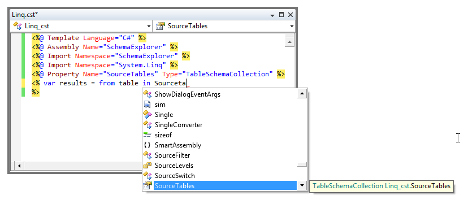
Task: Click the editor horizontal scroll left arrow
Action: point(19,166)
